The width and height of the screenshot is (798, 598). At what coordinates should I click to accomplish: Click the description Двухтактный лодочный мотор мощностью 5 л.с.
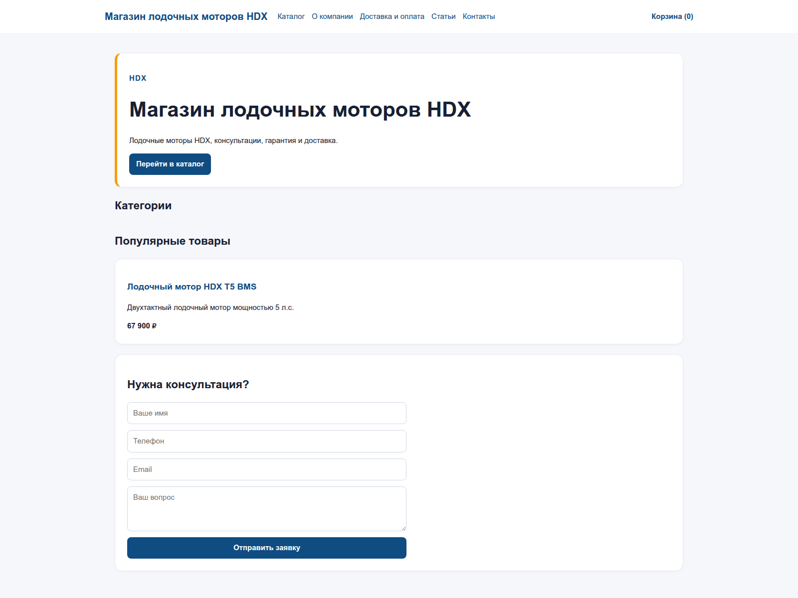point(210,307)
